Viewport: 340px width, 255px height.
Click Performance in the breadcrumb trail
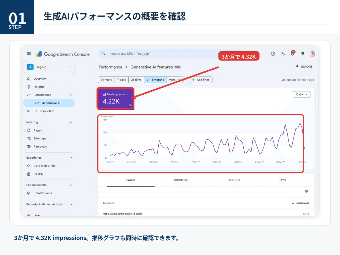click(x=110, y=67)
